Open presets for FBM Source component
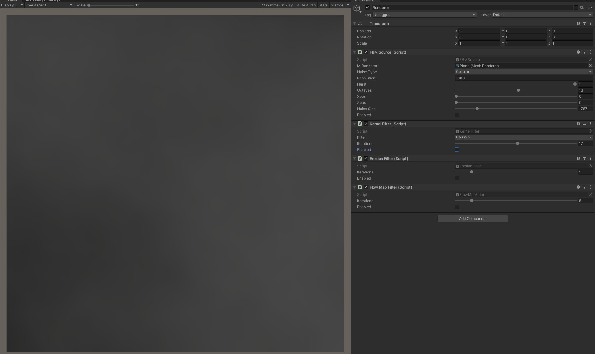 (584, 52)
